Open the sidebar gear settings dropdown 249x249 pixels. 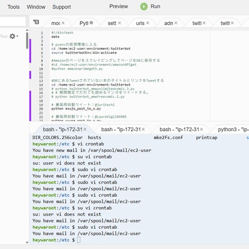click(x=13, y=36)
